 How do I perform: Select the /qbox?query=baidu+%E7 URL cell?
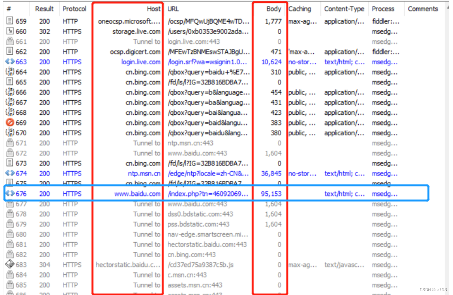click(208, 72)
